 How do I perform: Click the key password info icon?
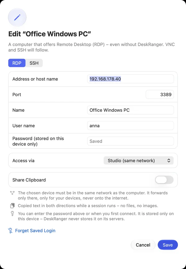(12, 214)
